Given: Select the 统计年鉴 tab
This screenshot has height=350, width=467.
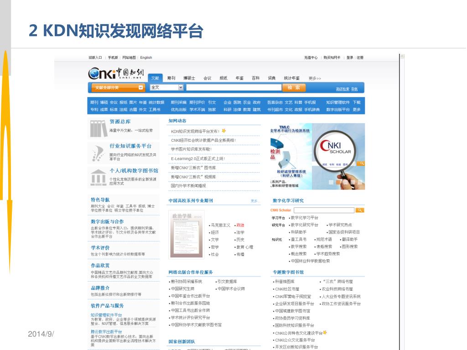Looking at the screenshot, I should click(x=291, y=78).
